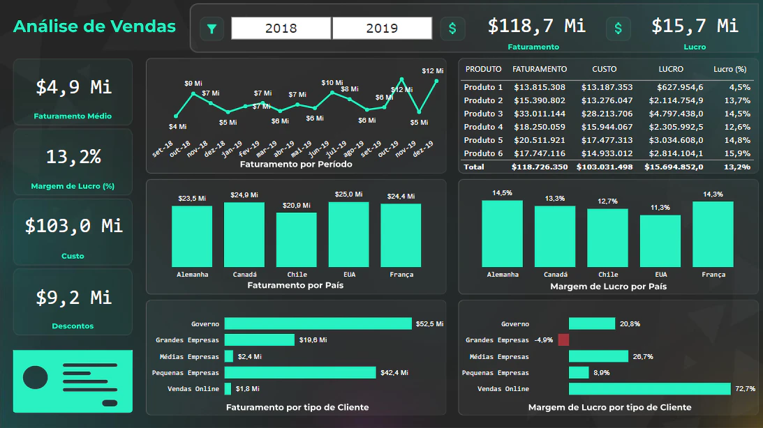The height and width of the screenshot is (428, 763).
Task: Select the 2019 year slicer button
Action: pos(382,28)
